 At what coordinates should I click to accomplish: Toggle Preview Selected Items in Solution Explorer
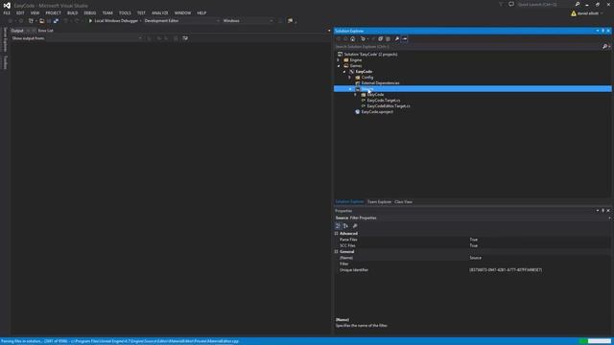405,38
